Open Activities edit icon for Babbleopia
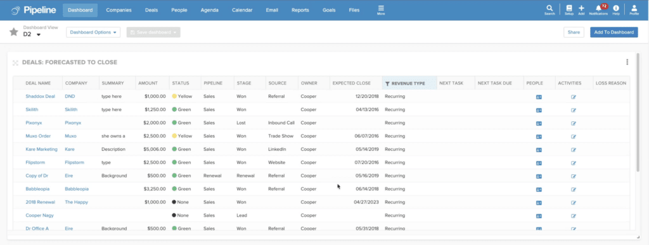This screenshot has height=245, width=649. pyautogui.click(x=574, y=189)
